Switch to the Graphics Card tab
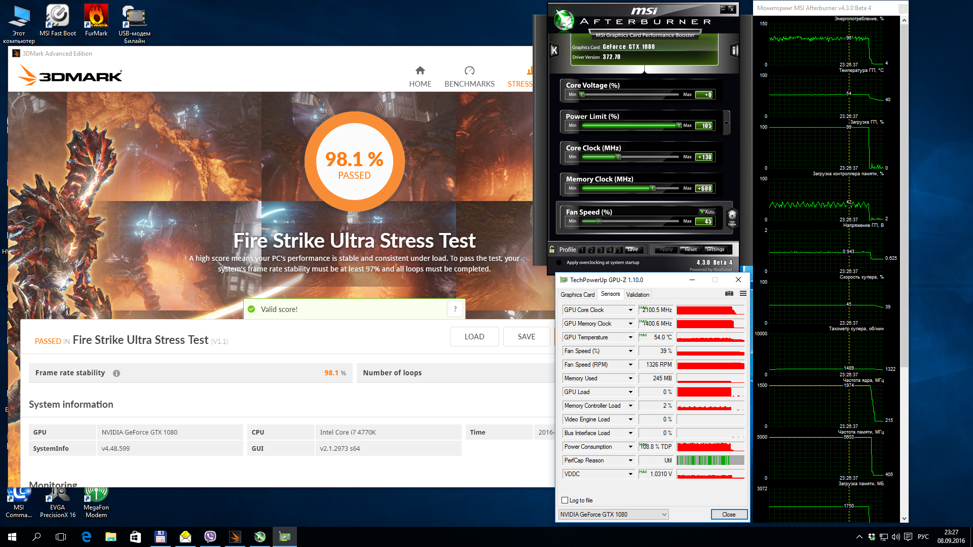 pyautogui.click(x=577, y=294)
